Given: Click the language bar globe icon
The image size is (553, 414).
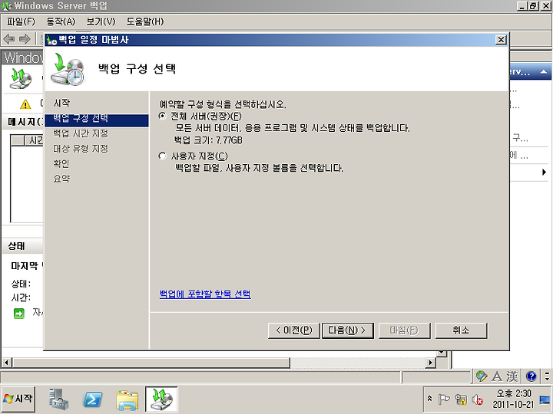Looking at the screenshot, I should click(x=482, y=376).
